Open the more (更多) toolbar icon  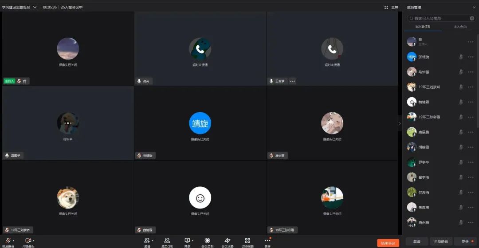pos(267,241)
